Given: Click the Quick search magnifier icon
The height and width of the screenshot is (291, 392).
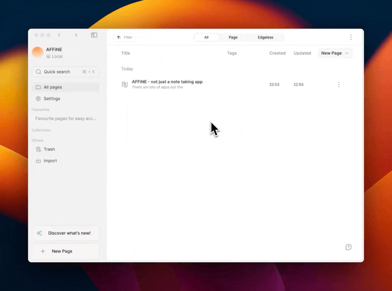Looking at the screenshot, I should (x=38, y=72).
